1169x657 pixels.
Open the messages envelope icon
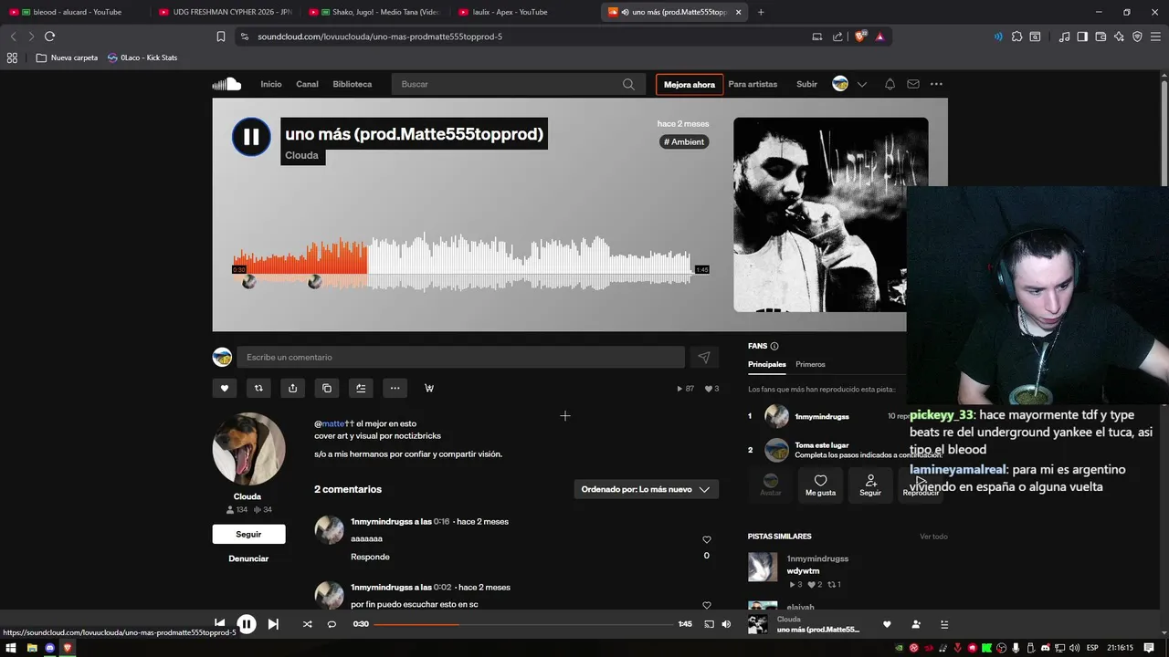coord(913,84)
